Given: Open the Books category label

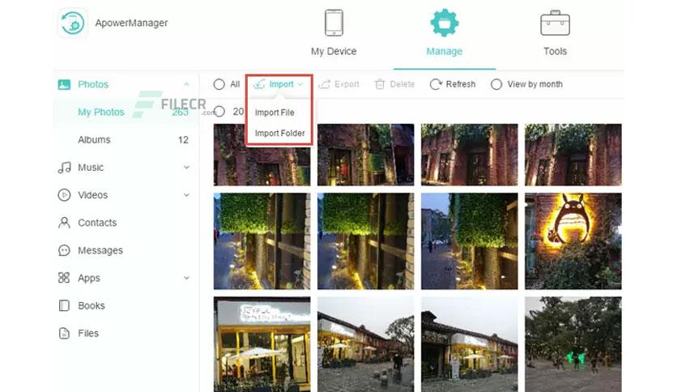Looking at the screenshot, I should [x=91, y=305].
